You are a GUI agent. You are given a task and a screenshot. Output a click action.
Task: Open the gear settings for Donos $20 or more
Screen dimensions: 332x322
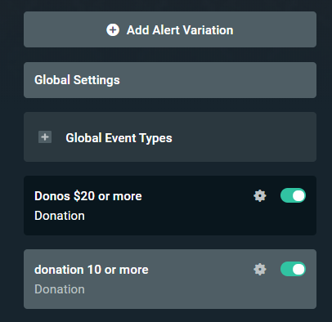click(x=260, y=195)
